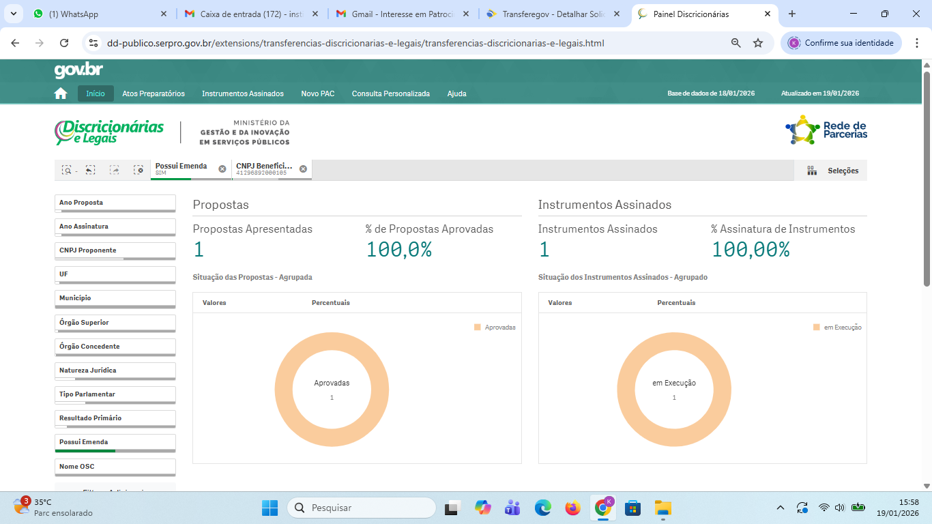The image size is (932, 524).
Task: Open the smart search selection tool
Action: point(67,171)
